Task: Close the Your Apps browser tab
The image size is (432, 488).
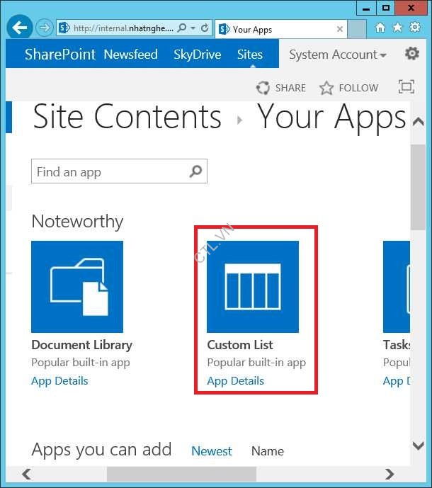Action: (340, 30)
